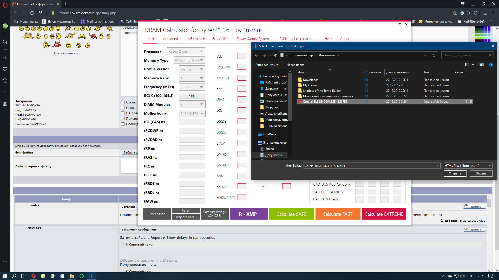
Task: Click Opera sidebar settings gear icon
Action: [5, 104]
